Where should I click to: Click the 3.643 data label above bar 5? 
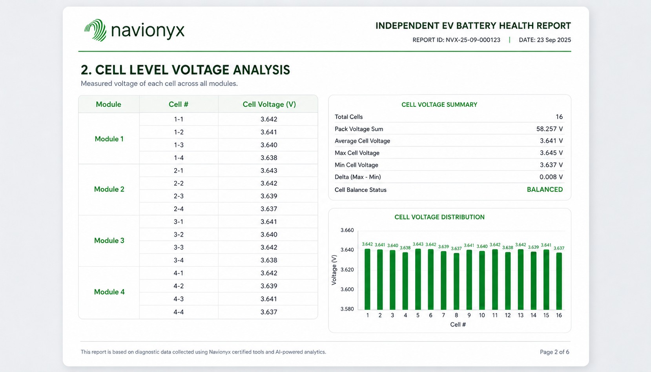pos(418,244)
